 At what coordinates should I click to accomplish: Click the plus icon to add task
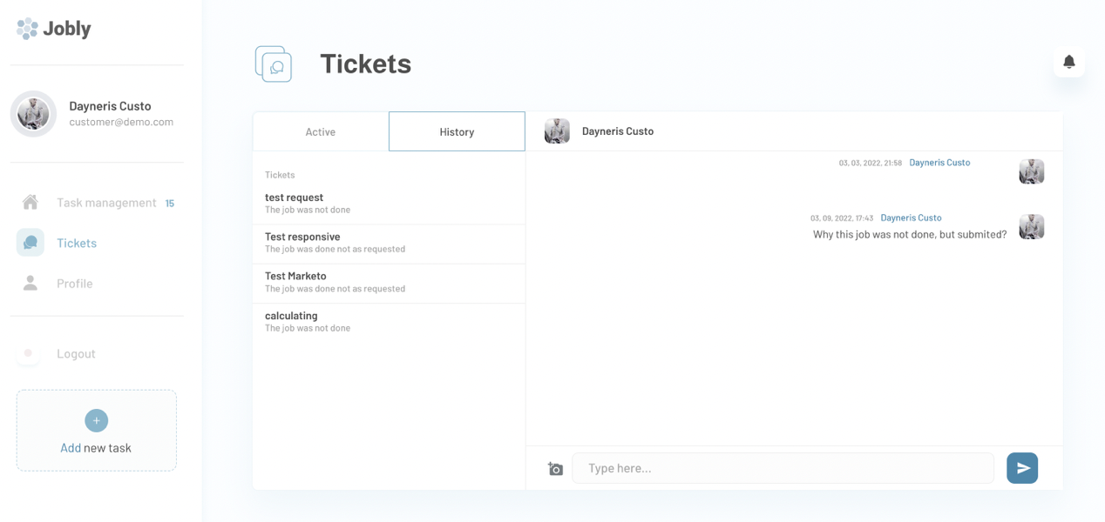coord(97,420)
